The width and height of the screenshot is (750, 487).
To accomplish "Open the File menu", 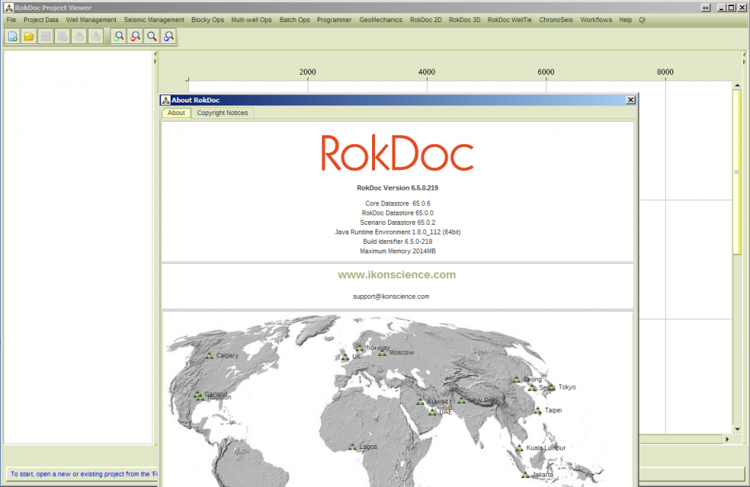I will pos(12,20).
